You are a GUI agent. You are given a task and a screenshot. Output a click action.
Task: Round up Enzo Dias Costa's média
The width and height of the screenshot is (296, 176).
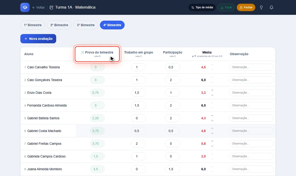[x=212, y=90]
